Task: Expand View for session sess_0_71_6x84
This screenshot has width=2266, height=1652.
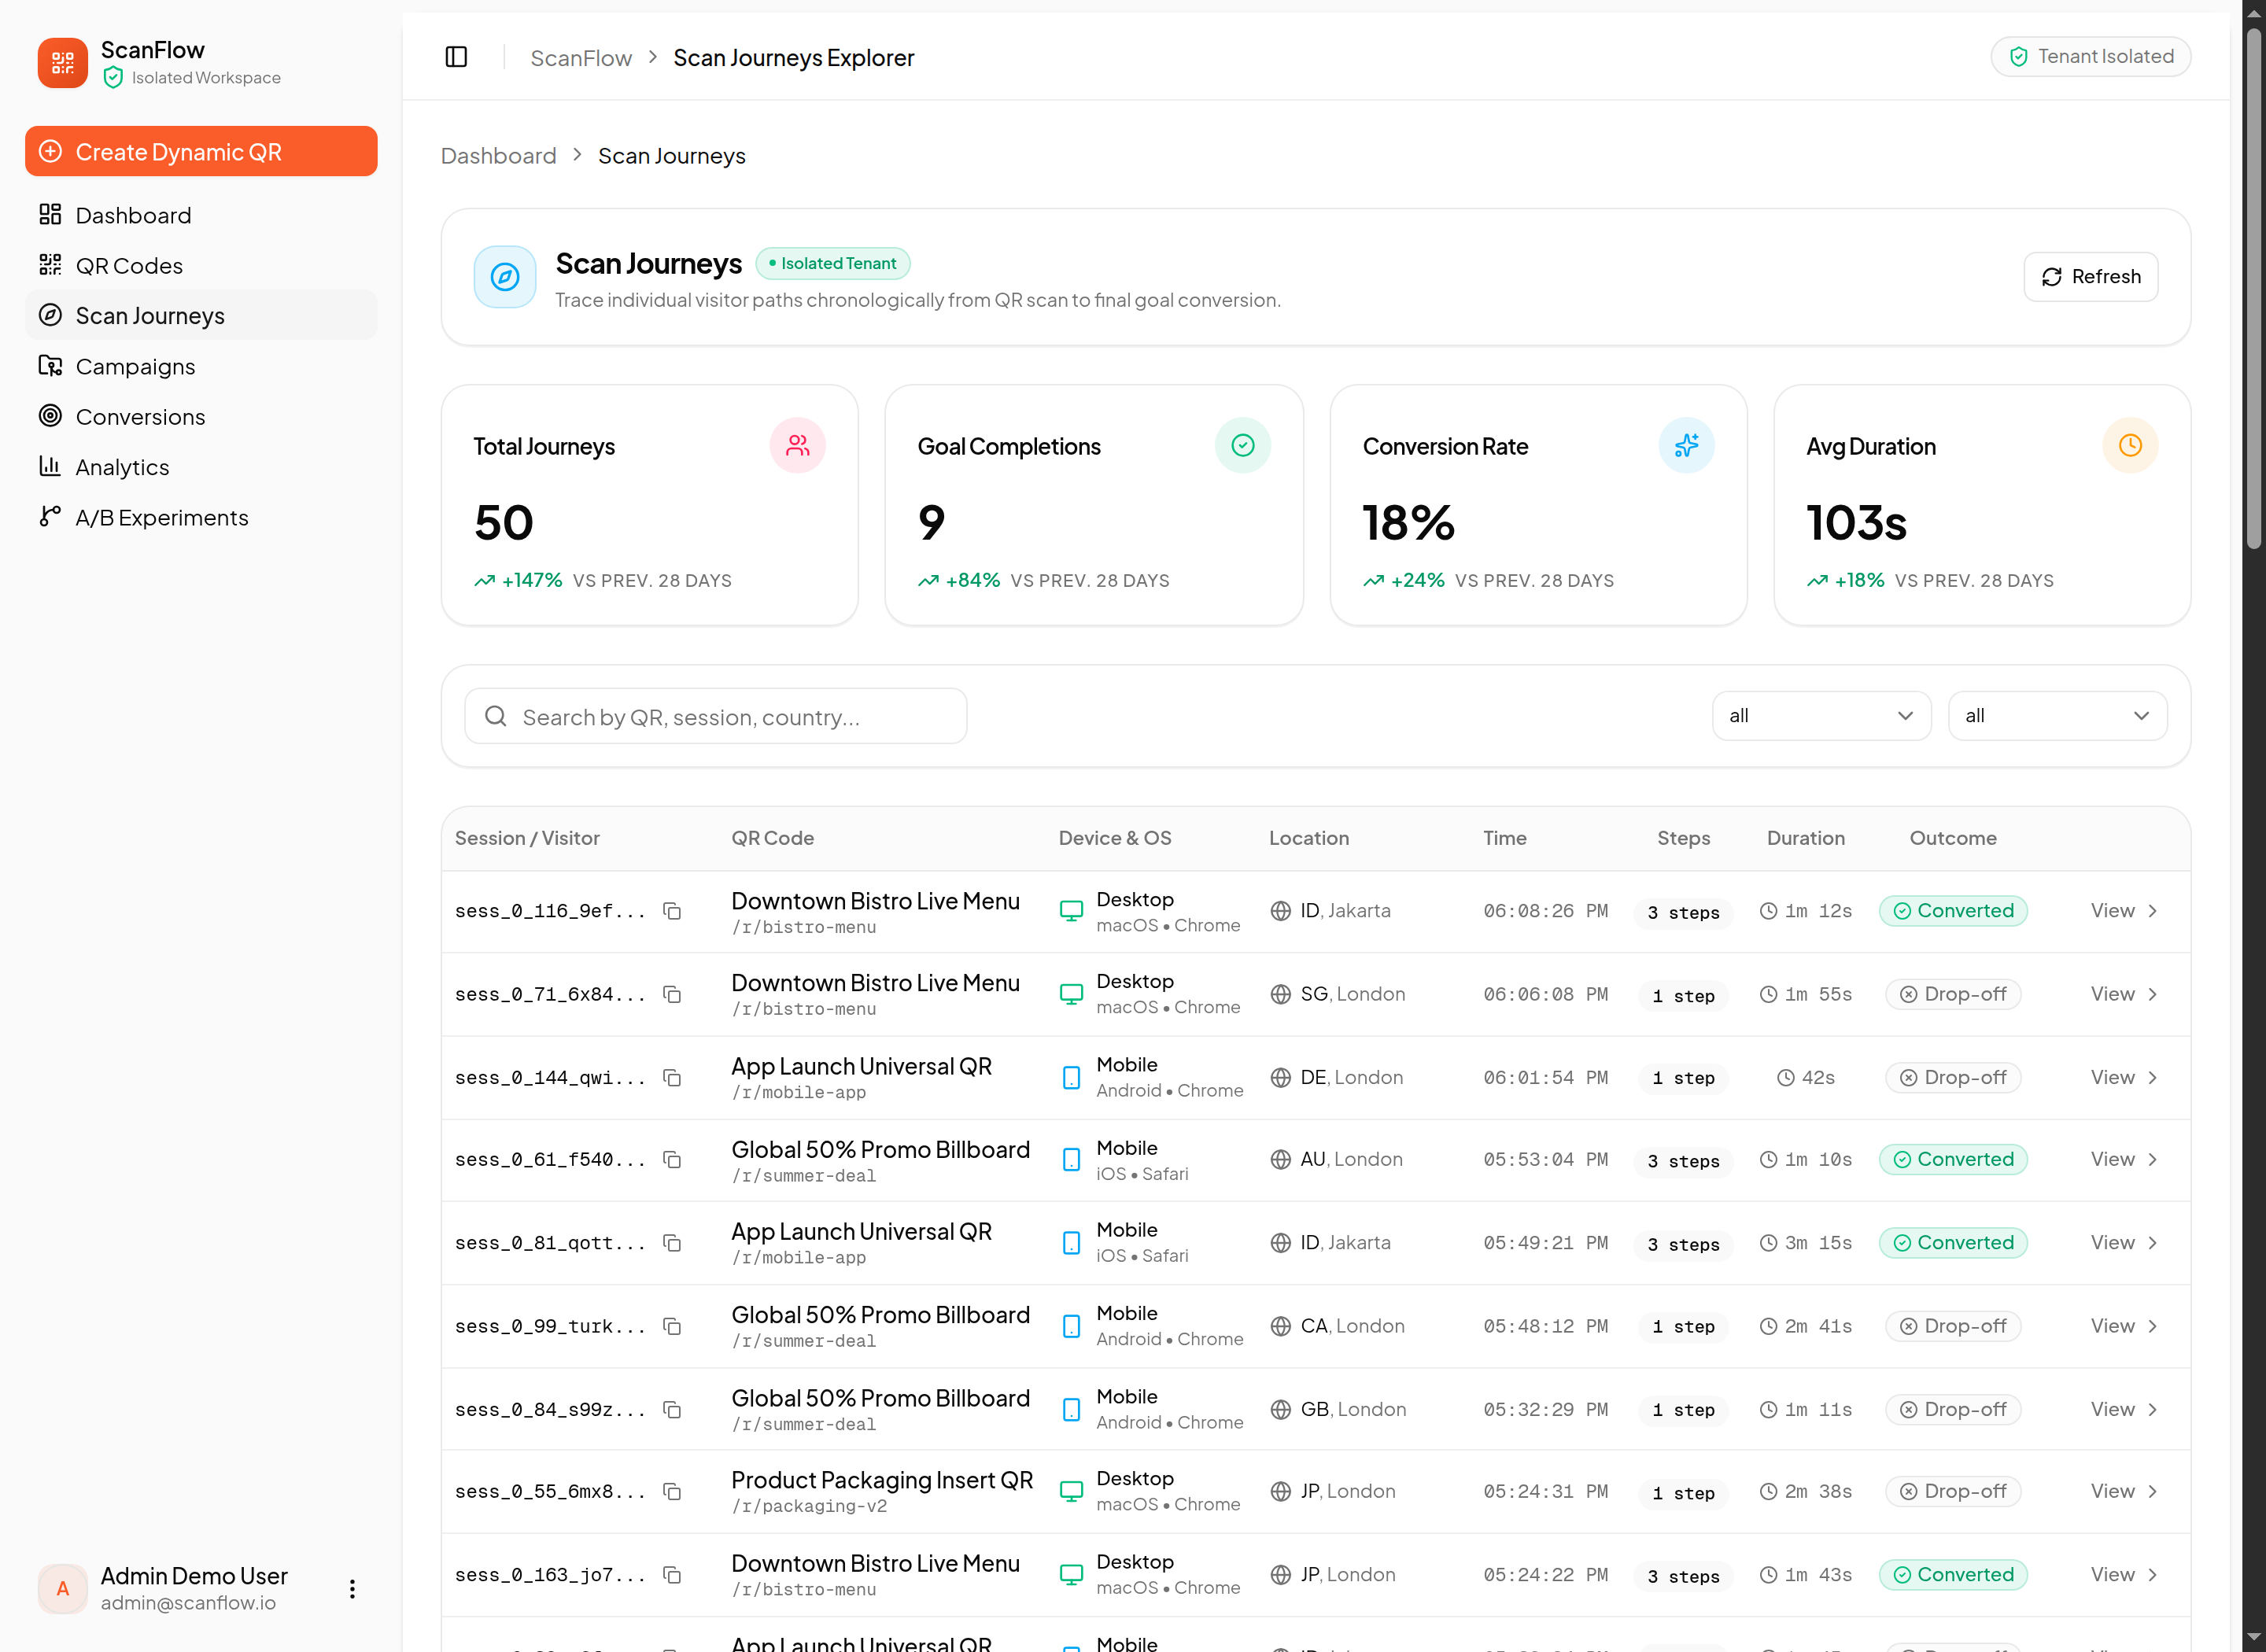Action: [2124, 994]
